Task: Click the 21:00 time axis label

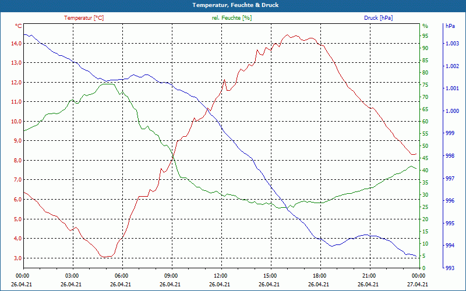Action: 369,275
